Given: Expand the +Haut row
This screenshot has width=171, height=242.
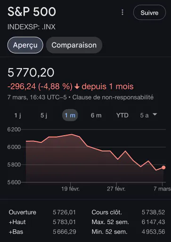Looking at the screenshot, I should tap(42, 222).
